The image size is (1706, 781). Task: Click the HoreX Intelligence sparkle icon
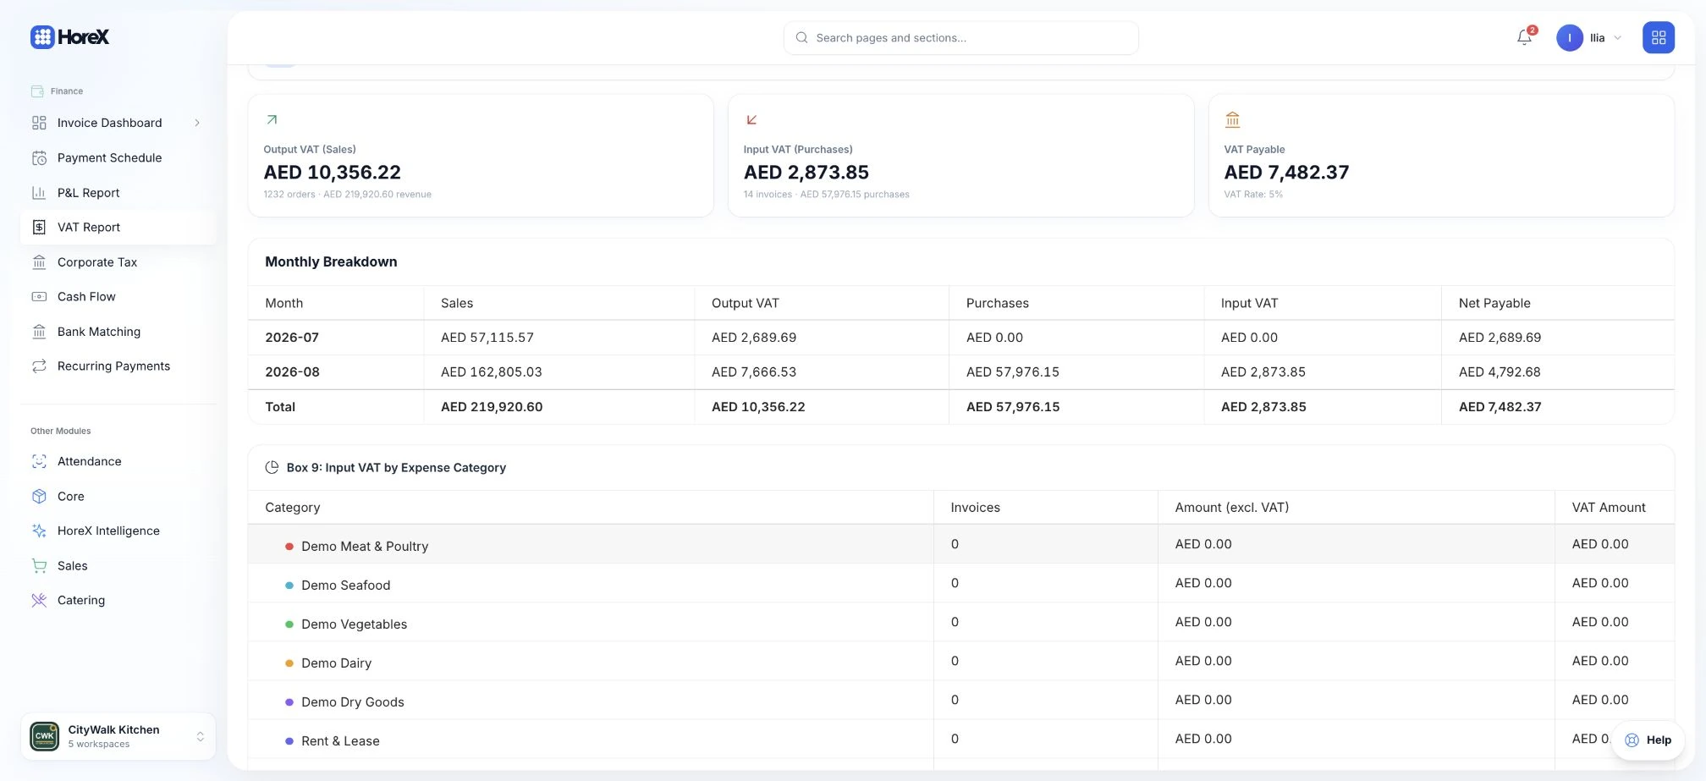[x=39, y=531]
